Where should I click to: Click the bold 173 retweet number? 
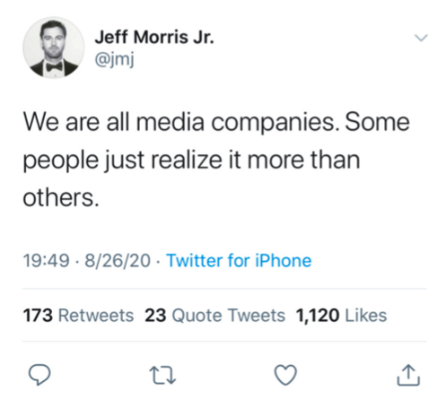point(38,316)
